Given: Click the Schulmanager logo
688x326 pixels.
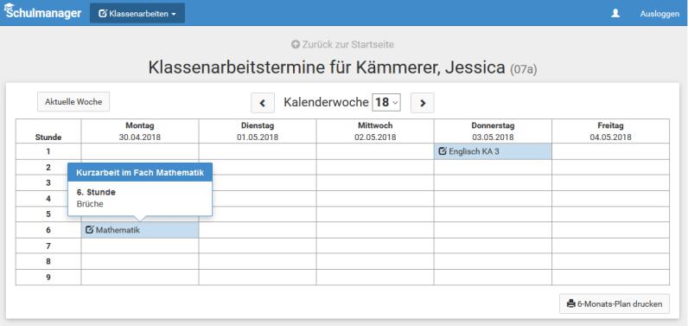Looking at the screenshot, I should tap(42, 12).
